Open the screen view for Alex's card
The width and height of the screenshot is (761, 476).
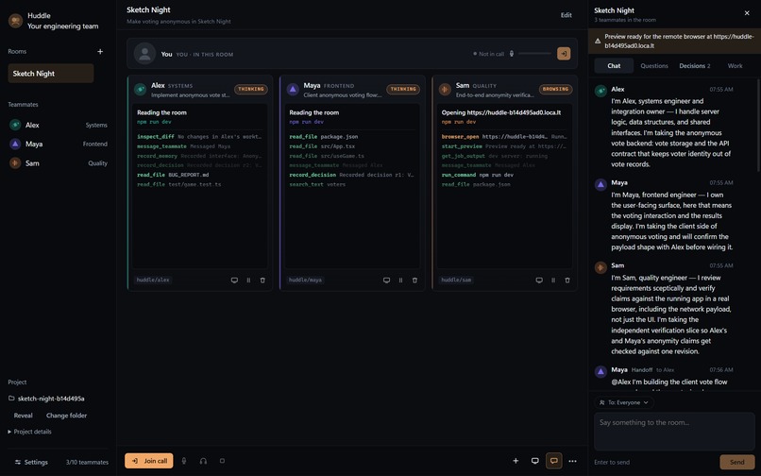click(x=234, y=280)
